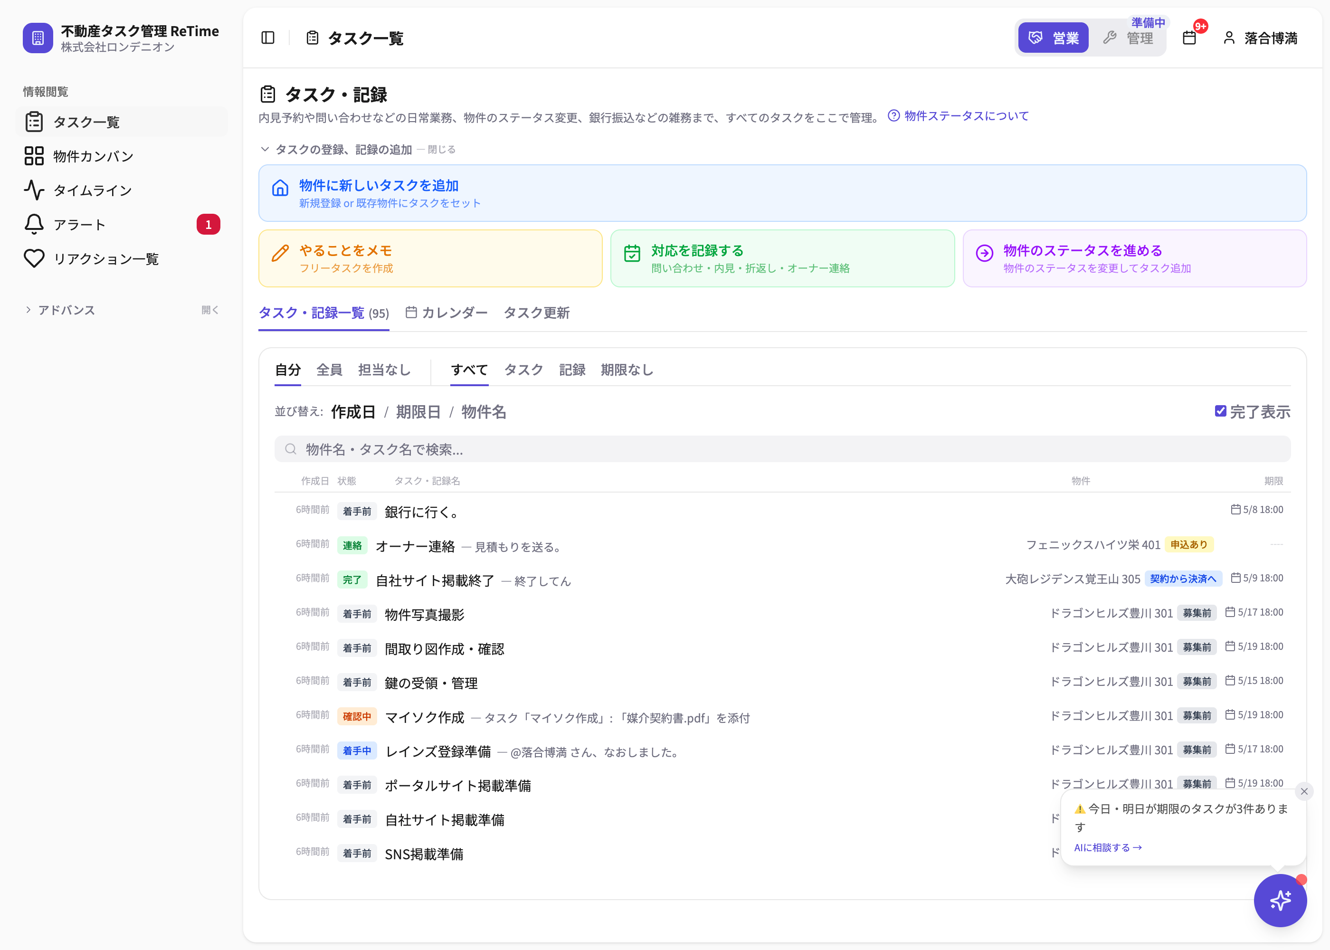Screen dimensions: 1330x950
Task: Click the タスク一覧 clipboard sidebar icon
Action: pos(34,122)
